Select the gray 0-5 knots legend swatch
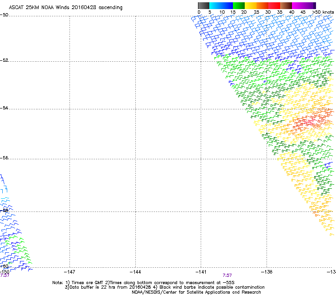 click(x=203, y=5)
